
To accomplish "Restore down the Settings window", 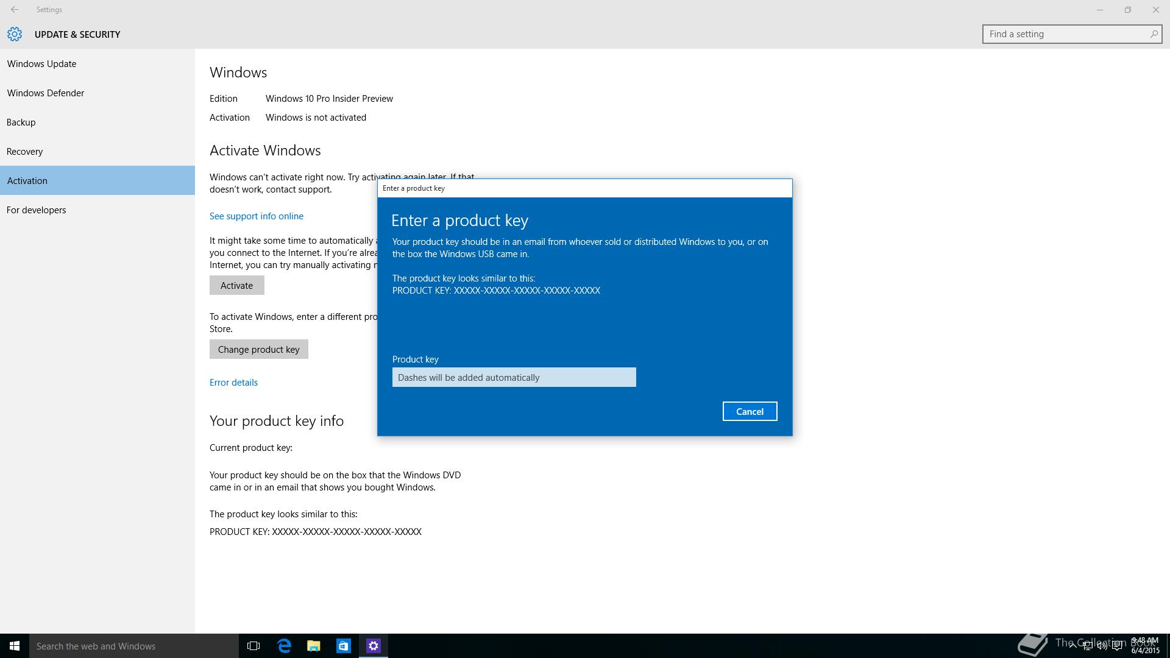I will pos(1128,10).
